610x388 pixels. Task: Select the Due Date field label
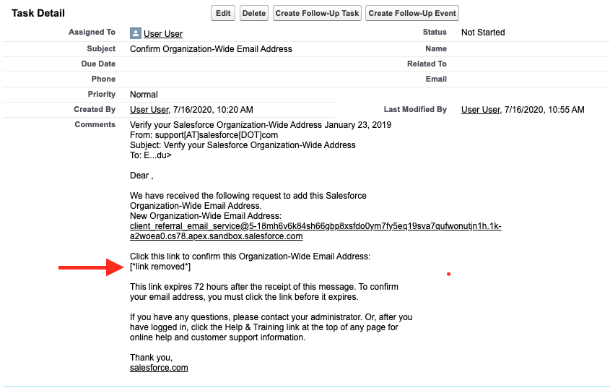(98, 64)
